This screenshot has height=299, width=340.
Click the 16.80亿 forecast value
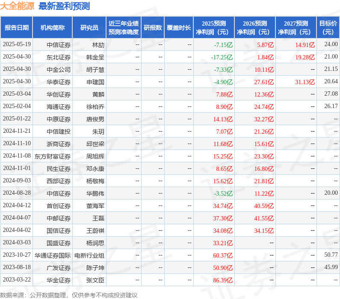tap(264, 169)
